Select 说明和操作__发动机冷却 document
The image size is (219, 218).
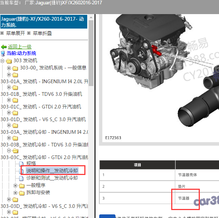(52, 171)
